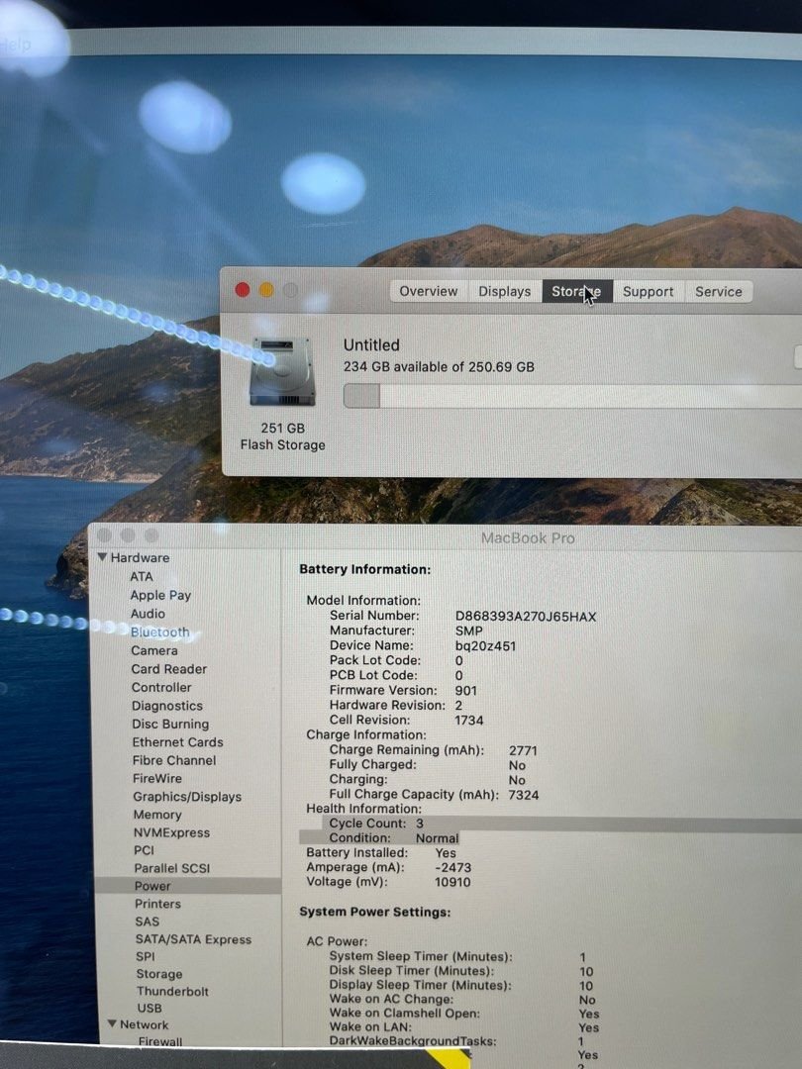
Task: Select Power in the hardware list
Action: (x=152, y=886)
